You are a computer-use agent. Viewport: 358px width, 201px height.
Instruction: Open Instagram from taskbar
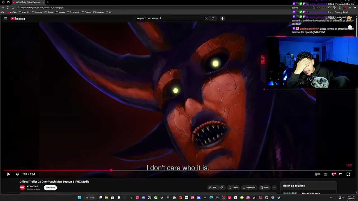click(248, 198)
